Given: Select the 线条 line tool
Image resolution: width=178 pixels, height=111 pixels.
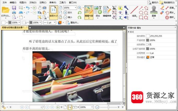Looking at the screenshot, I should point(134,11).
